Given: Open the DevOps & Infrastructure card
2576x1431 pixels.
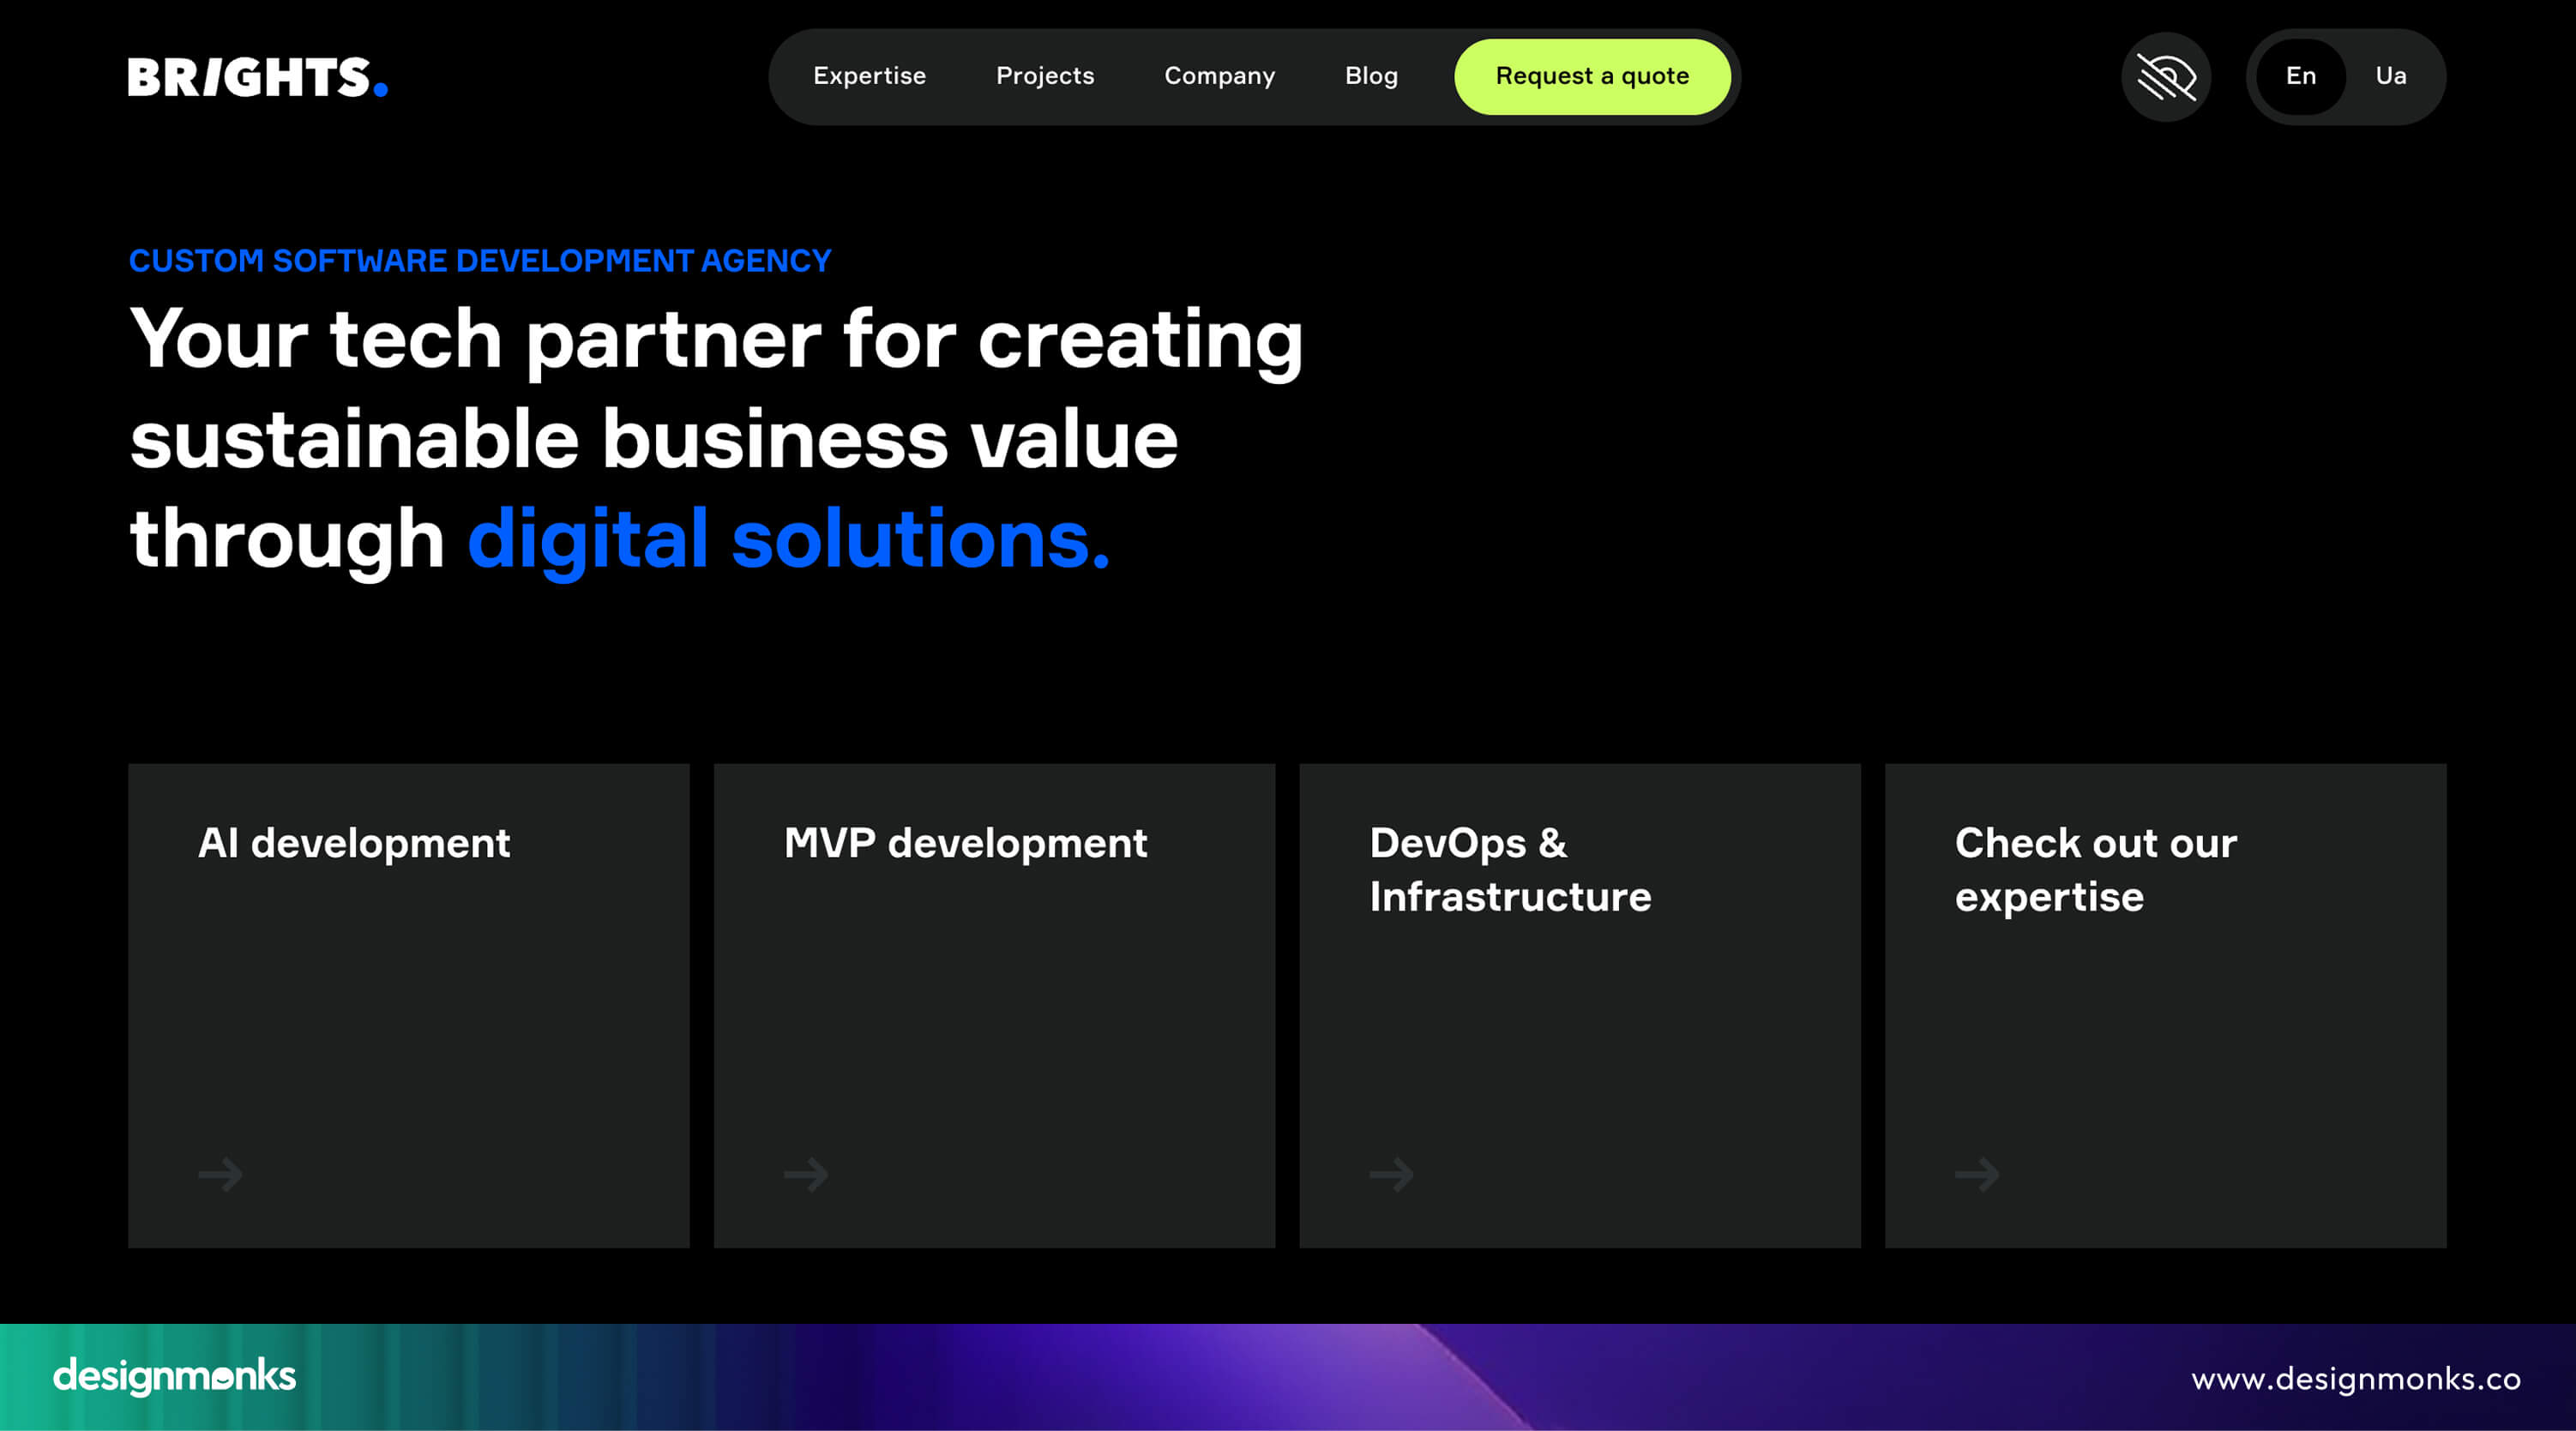Looking at the screenshot, I should click(1580, 1005).
